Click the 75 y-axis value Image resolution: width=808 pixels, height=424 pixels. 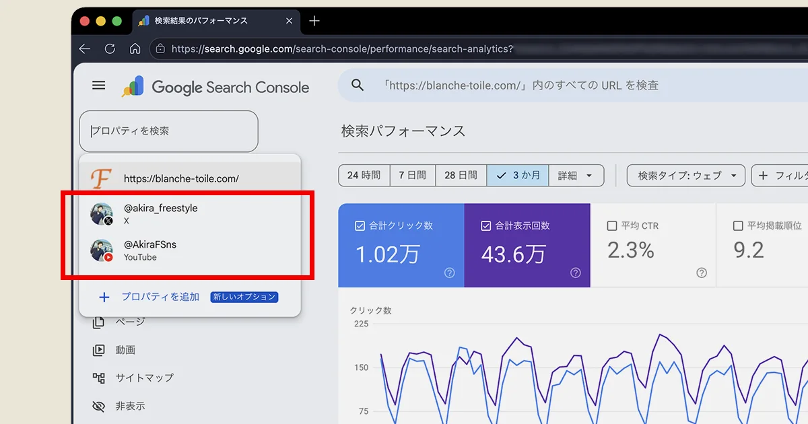point(364,411)
